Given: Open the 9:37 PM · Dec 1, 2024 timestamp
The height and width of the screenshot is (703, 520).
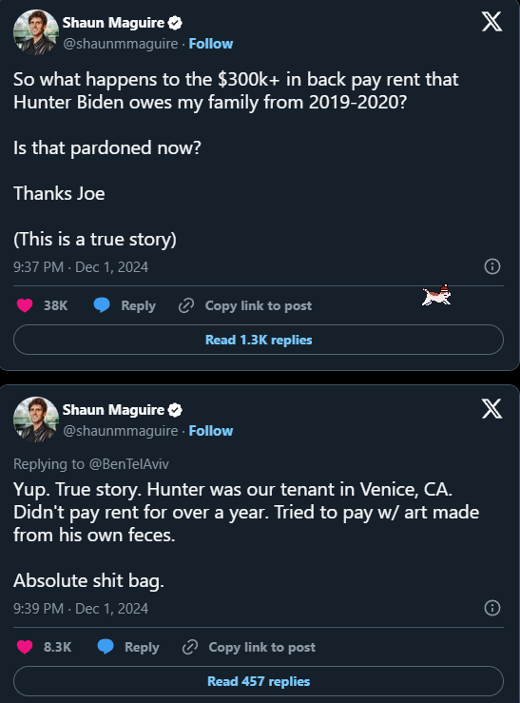Looking at the screenshot, I should 81,267.
